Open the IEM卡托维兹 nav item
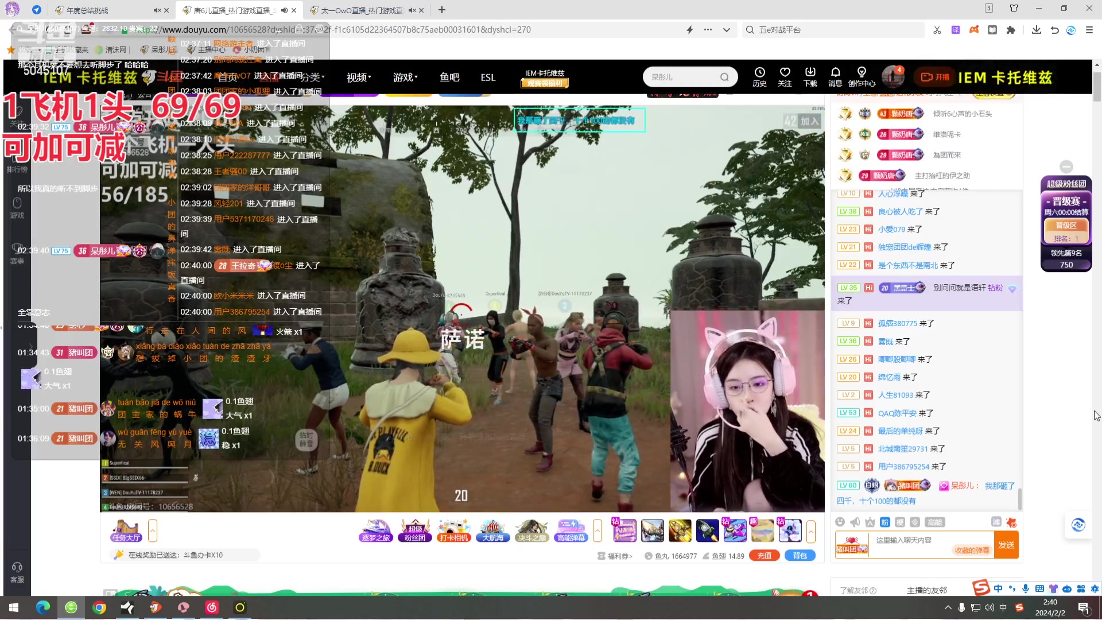 [545, 77]
